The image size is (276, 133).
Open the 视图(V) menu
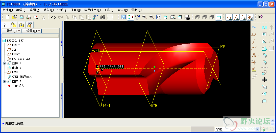pos(35,10)
